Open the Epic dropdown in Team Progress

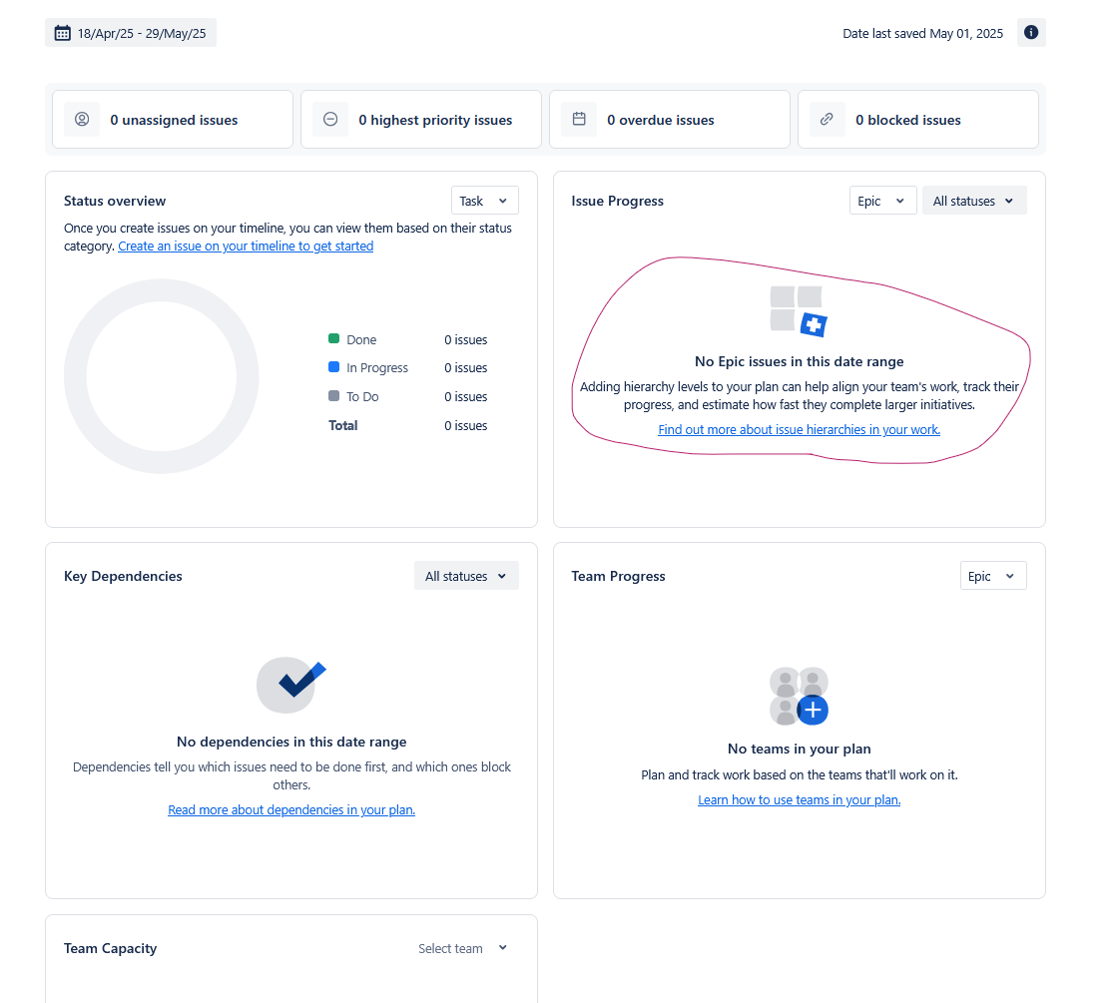[993, 575]
